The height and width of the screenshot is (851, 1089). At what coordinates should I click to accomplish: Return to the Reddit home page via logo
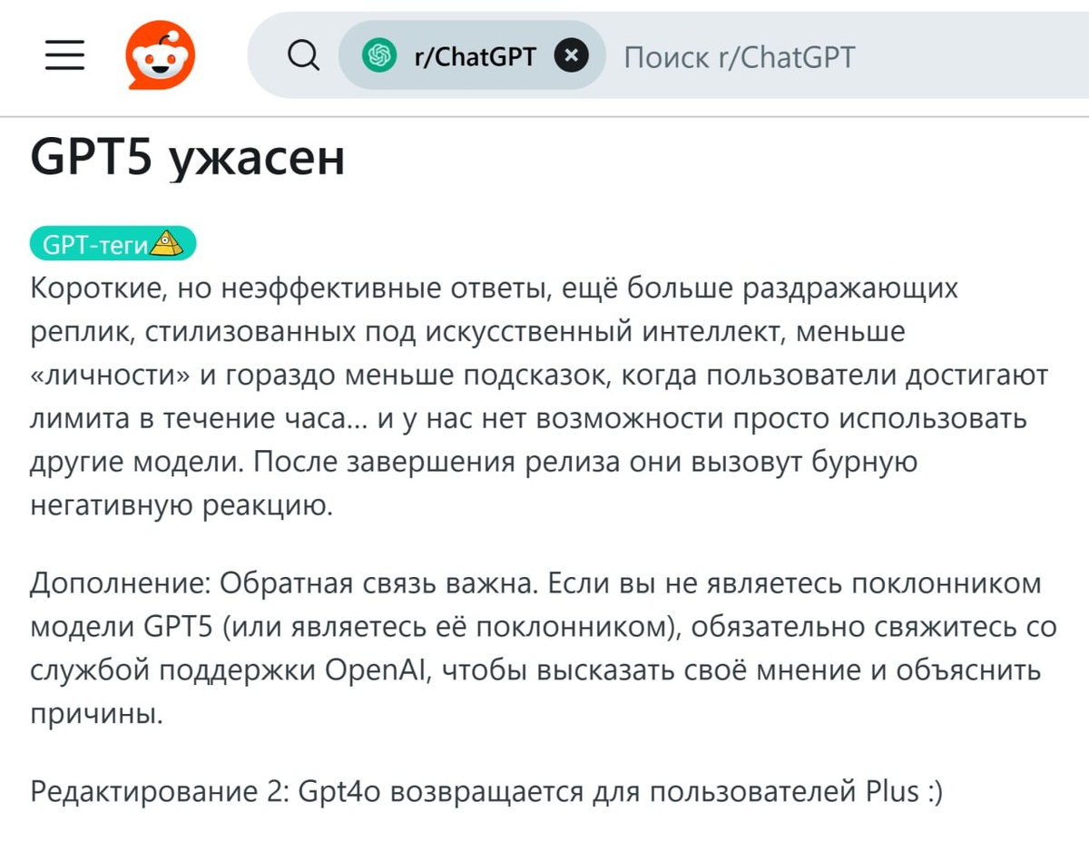coord(160,54)
